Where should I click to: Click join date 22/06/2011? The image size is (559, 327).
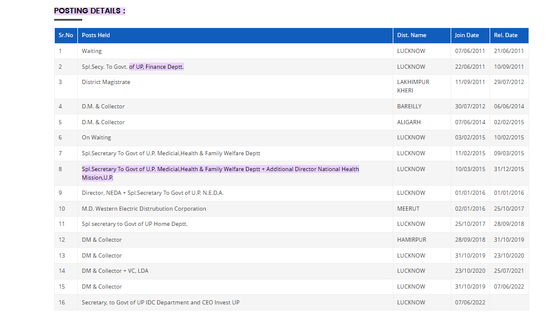click(x=470, y=67)
